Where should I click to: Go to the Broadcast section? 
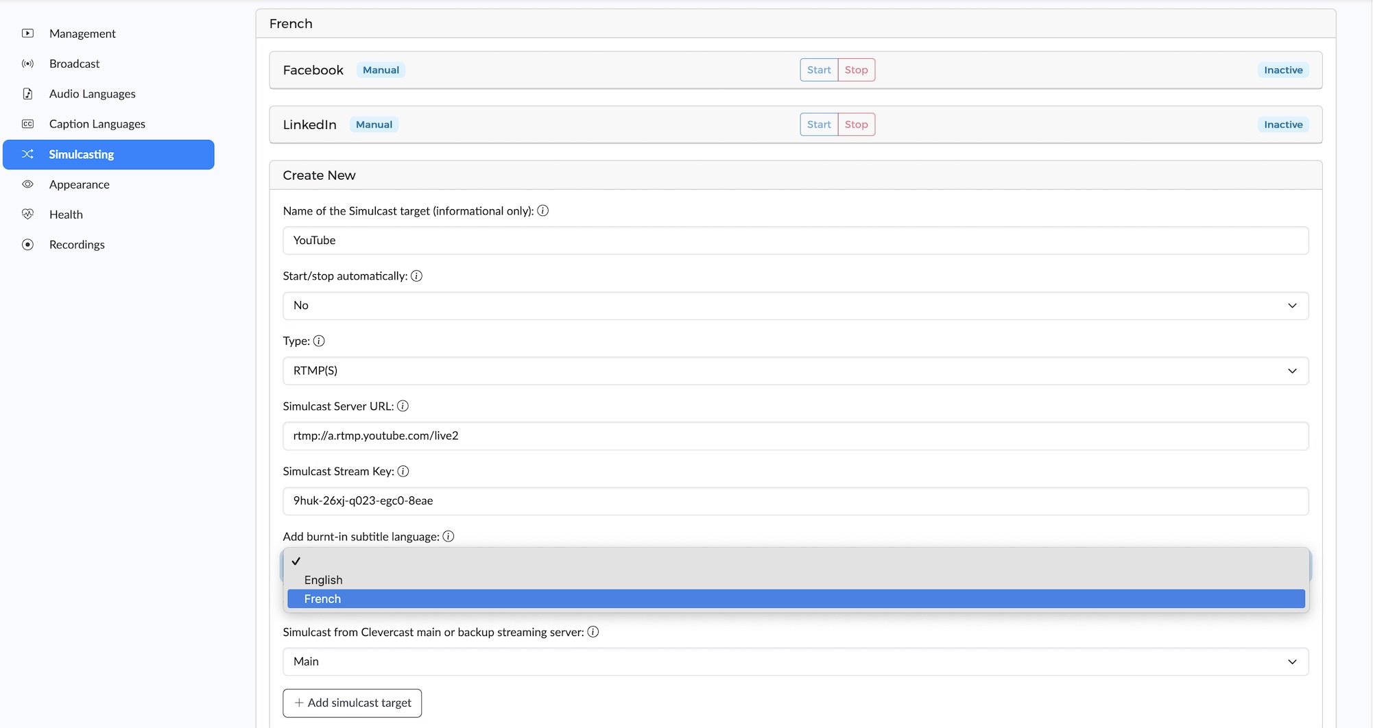click(108, 64)
